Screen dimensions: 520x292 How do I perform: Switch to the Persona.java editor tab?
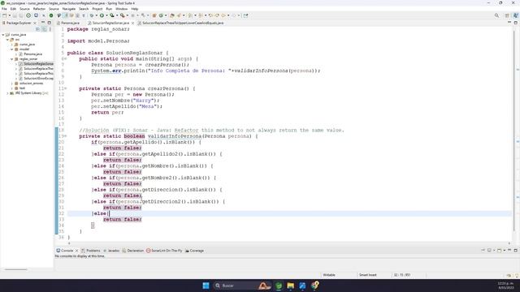(68, 24)
